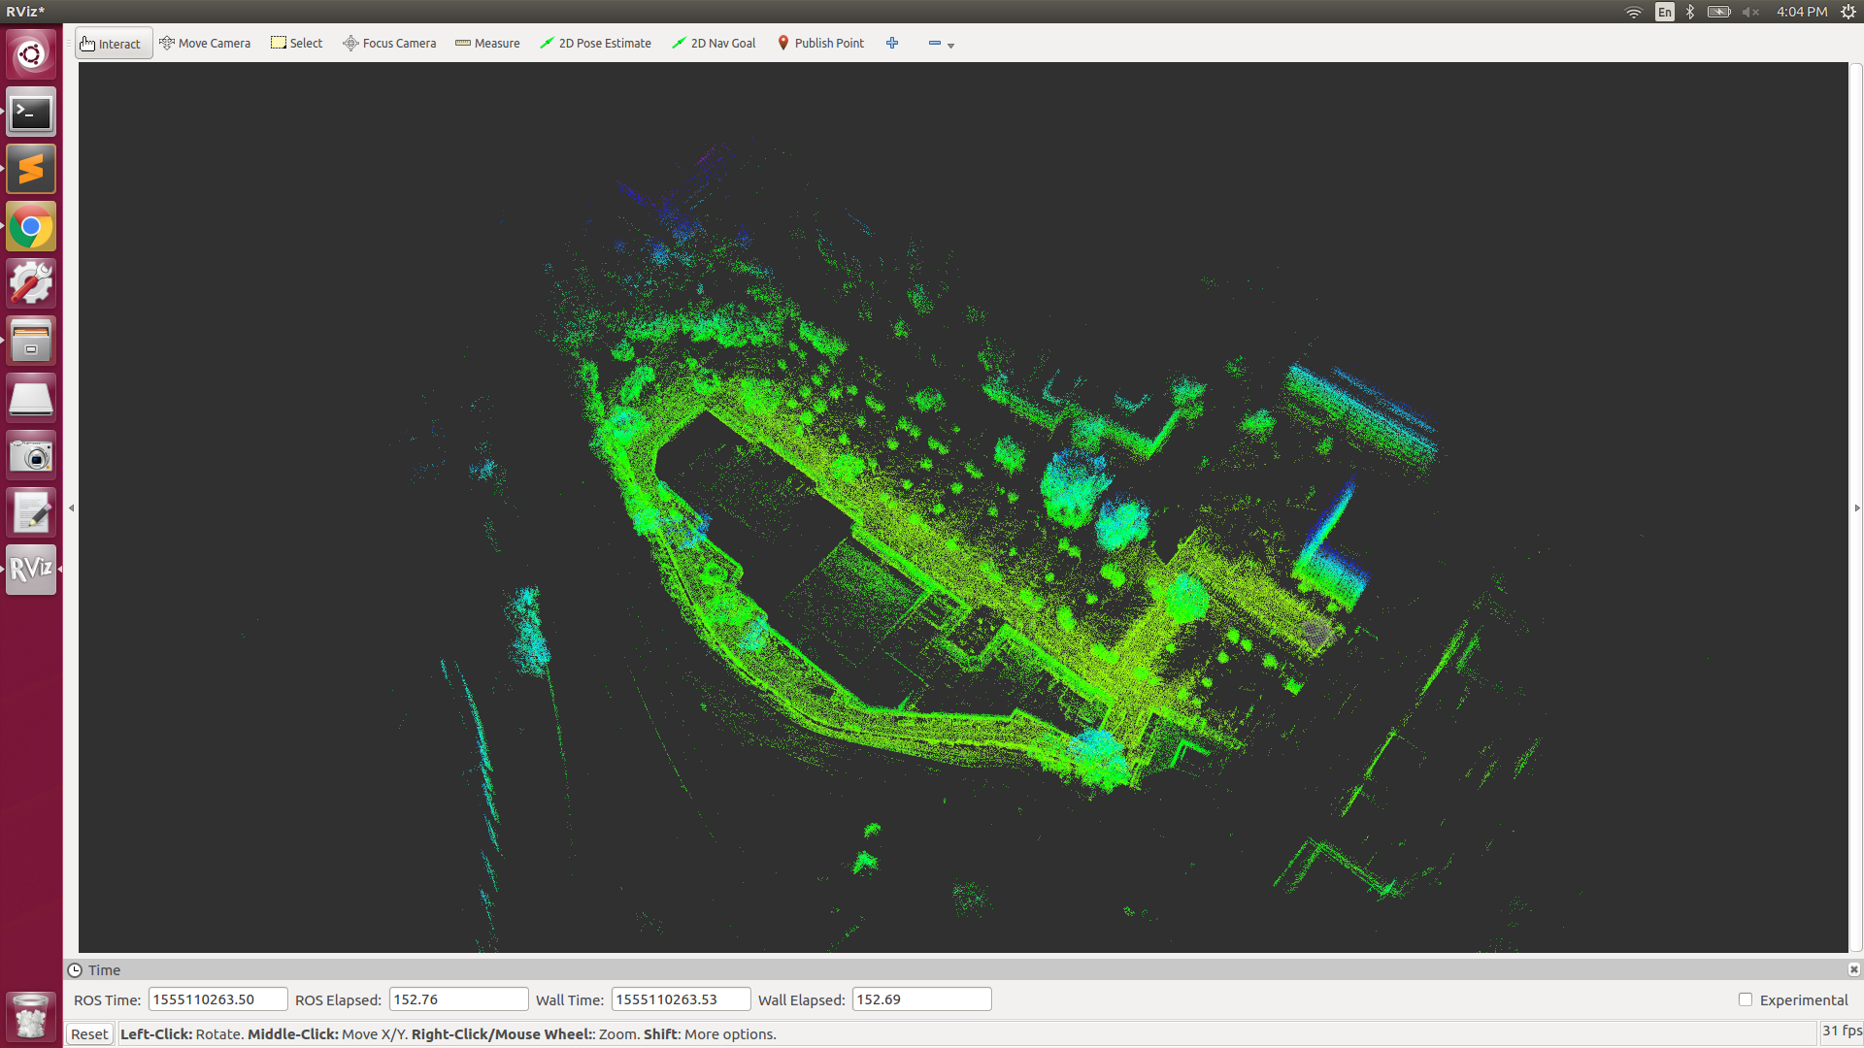Open the Terminal from the dock
Image resolution: width=1864 pixels, height=1048 pixels.
click(x=31, y=113)
